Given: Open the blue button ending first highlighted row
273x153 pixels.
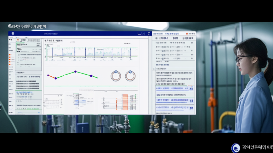Looking at the screenshot, I should pos(191,89).
